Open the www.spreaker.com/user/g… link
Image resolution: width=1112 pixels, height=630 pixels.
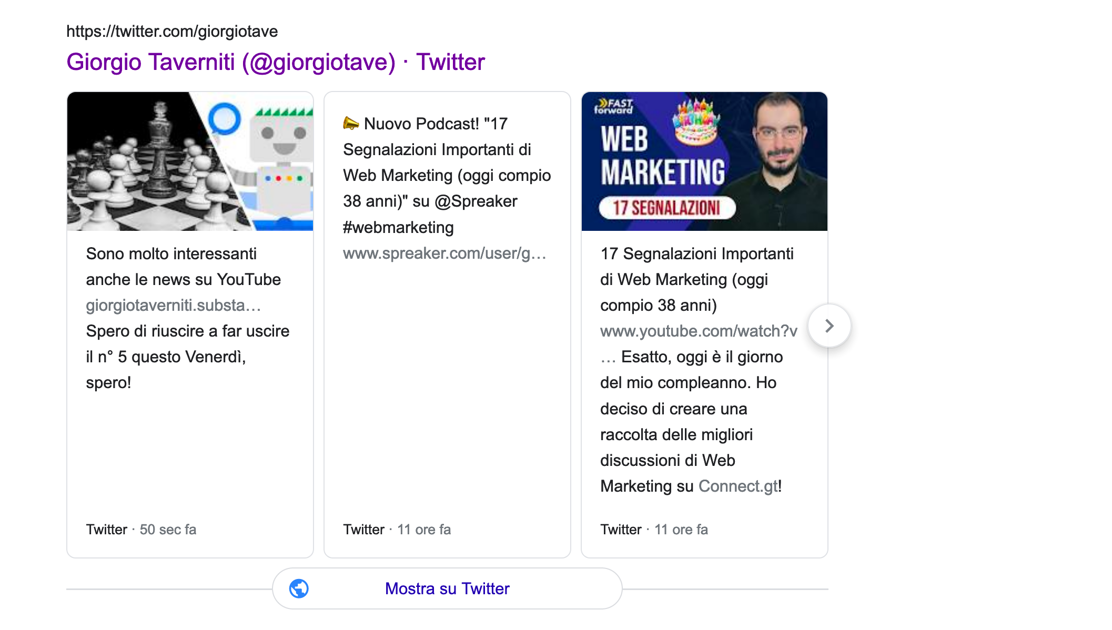click(x=444, y=253)
